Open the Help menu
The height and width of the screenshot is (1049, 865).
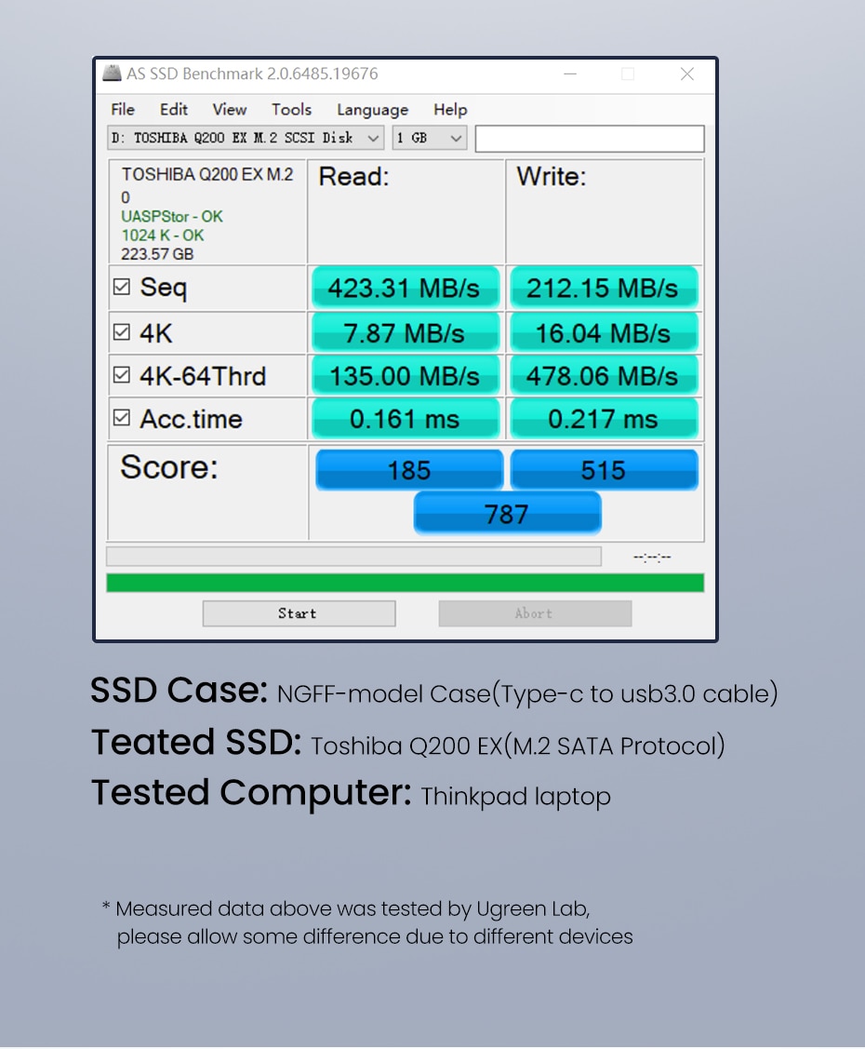[450, 110]
